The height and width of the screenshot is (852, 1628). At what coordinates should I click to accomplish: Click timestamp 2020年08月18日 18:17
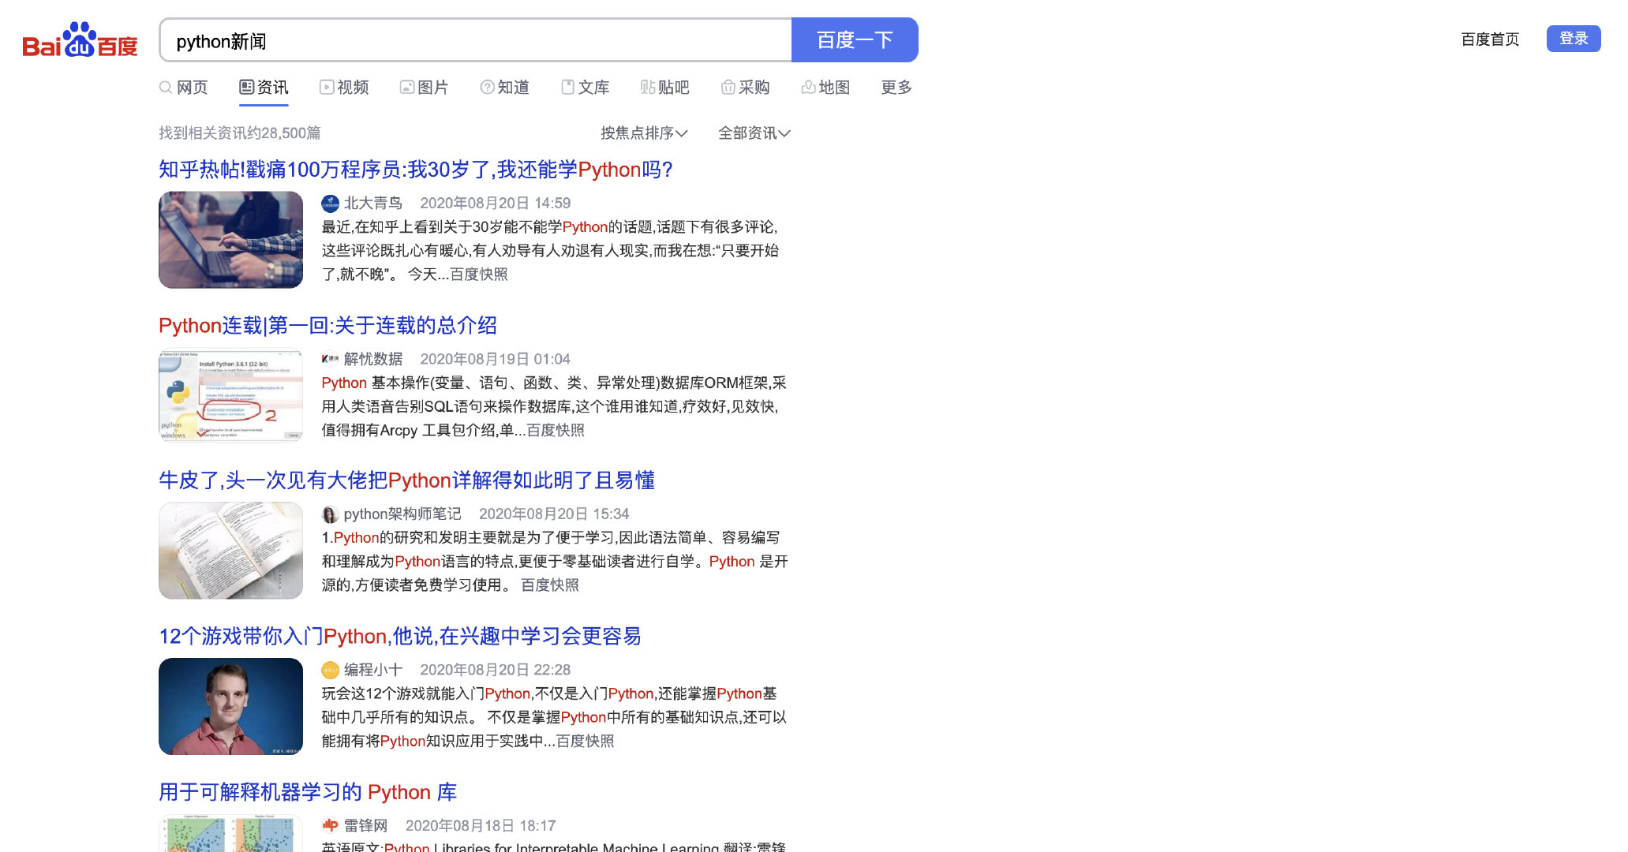(x=481, y=826)
